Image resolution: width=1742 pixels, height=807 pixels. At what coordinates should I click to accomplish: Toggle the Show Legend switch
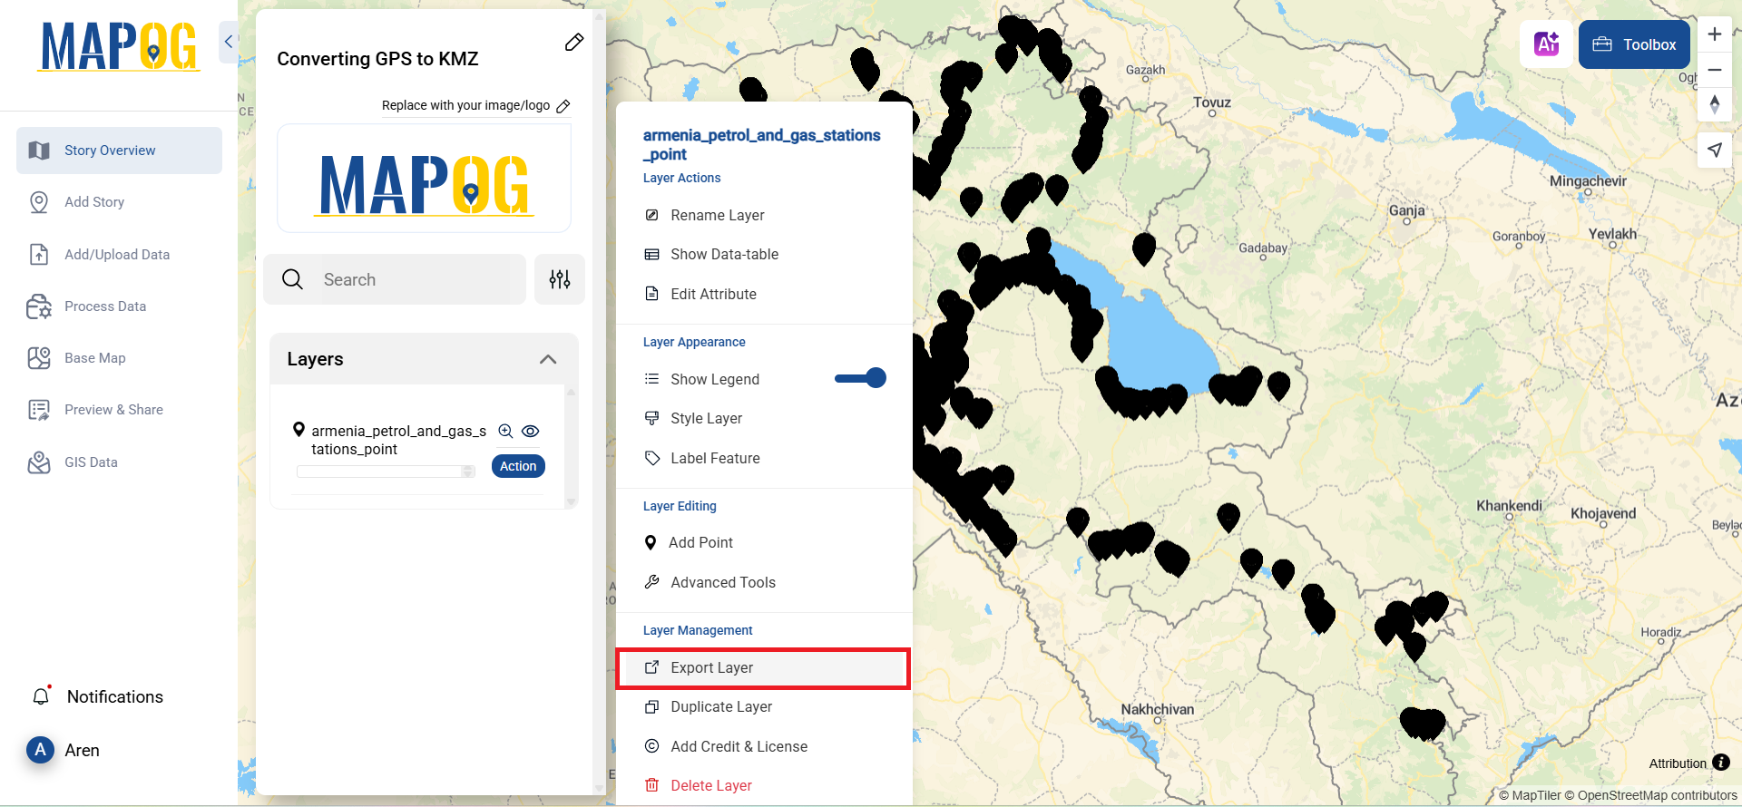861,378
